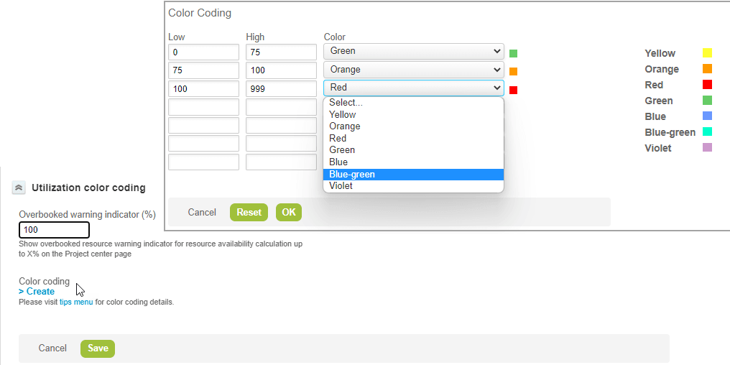730x365 pixels.
Task: Click the High field with value 75
Action: (281, 52)
